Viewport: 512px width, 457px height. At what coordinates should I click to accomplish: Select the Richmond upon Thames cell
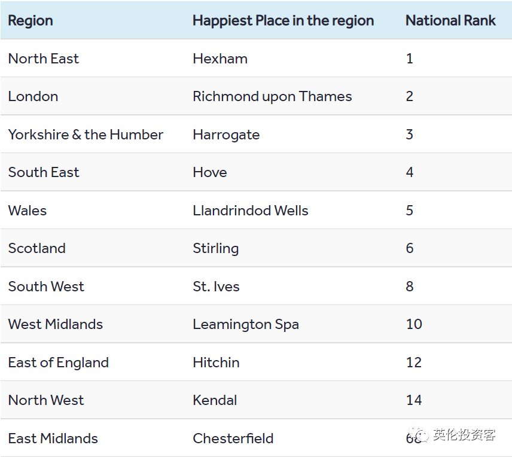click(x=272, y=96)
